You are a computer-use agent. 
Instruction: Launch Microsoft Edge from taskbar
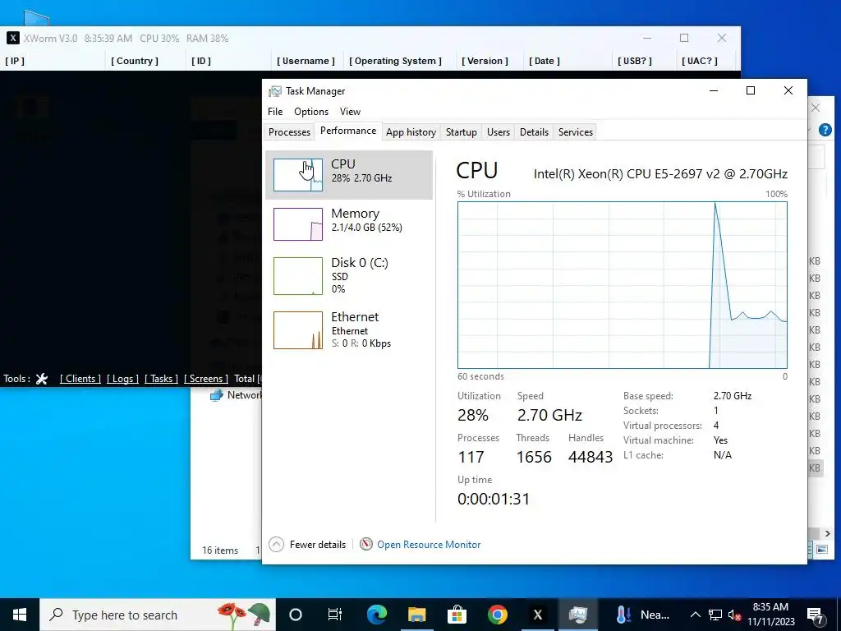[377, 615]
